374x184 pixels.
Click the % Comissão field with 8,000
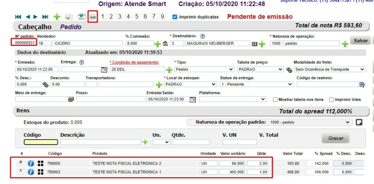140,43
